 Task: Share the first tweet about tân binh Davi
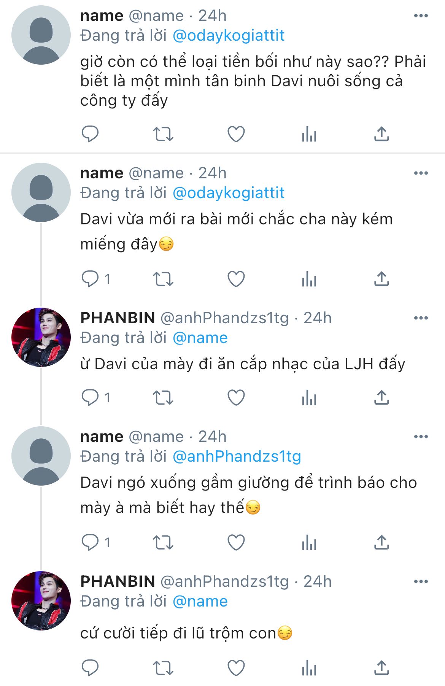pos(381,134)
